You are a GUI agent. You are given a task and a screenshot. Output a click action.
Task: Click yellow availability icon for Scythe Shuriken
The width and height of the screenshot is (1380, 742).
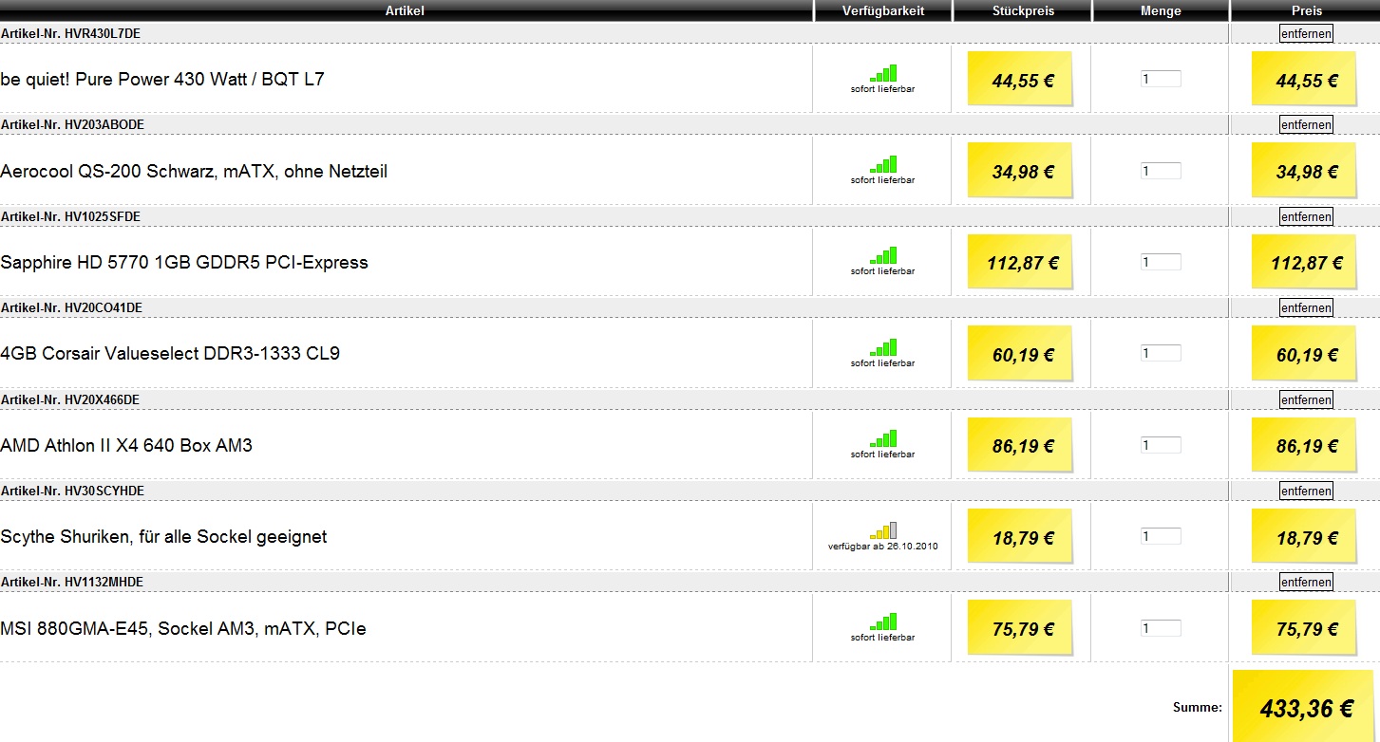click(x=883, y=530)
